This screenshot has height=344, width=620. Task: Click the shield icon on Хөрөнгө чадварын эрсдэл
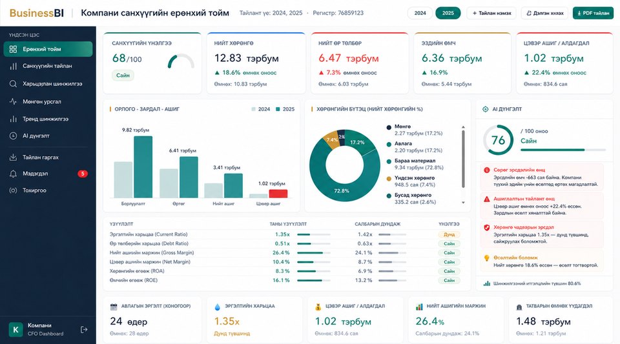point(487,227)
